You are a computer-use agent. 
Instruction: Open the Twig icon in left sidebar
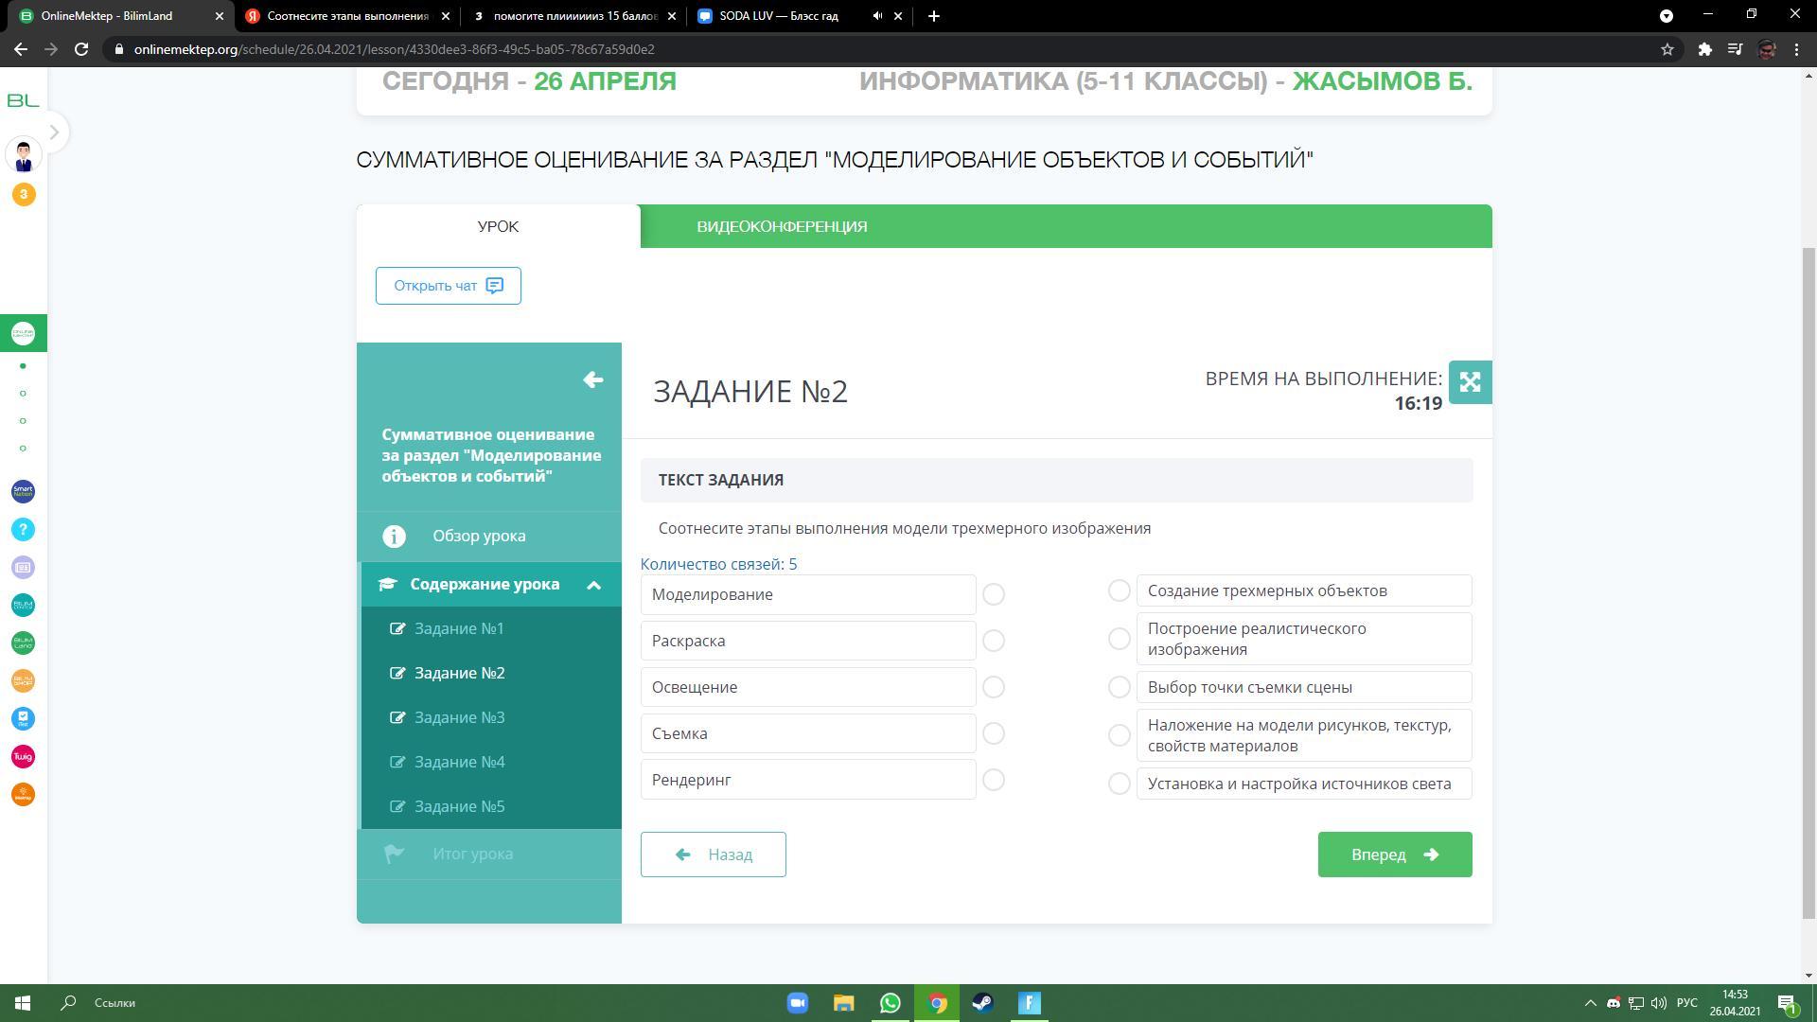point(23,756)
